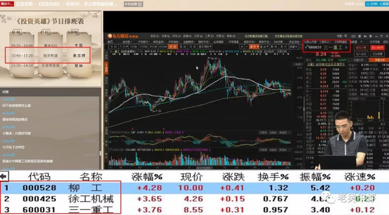Go to next stock arrow after 三一重工
Image resolution: width=389 pixels, height=215 pixels.
click(x=347, y=47)
